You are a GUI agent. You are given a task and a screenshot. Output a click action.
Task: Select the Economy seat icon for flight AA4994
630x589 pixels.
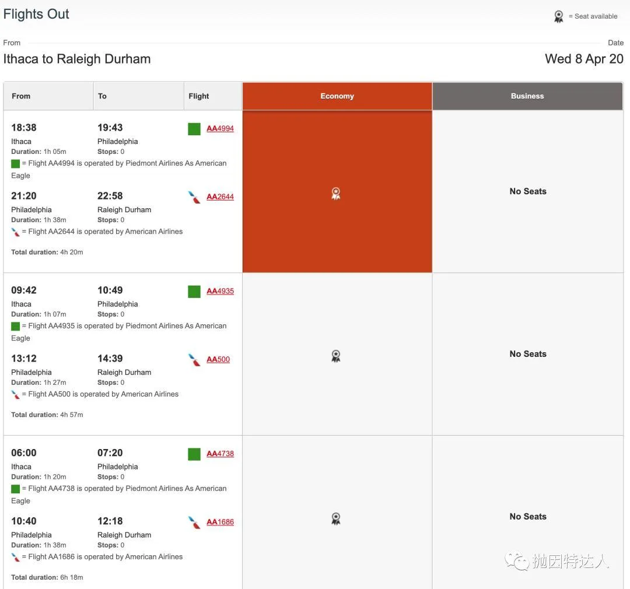tap(336, 194)
